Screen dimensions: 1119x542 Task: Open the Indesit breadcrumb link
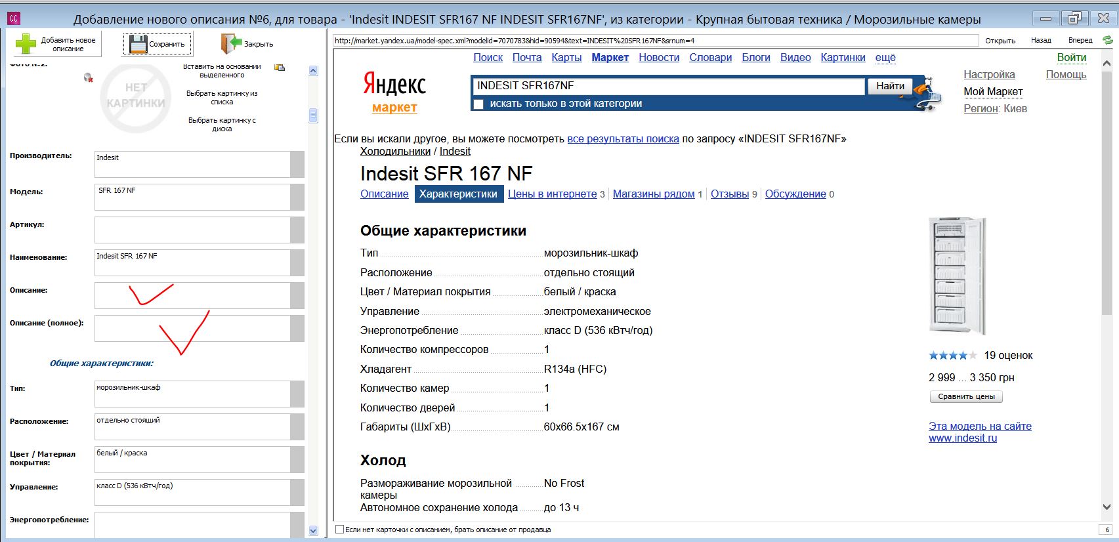(455, 152)
